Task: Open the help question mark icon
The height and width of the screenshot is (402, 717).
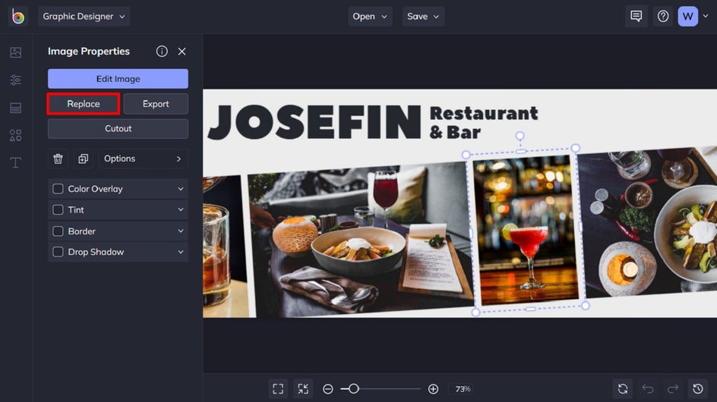Action: (x=663, y=16)
